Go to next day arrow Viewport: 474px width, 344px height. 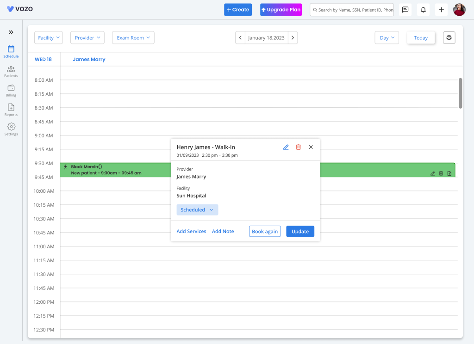pos(293,38)
